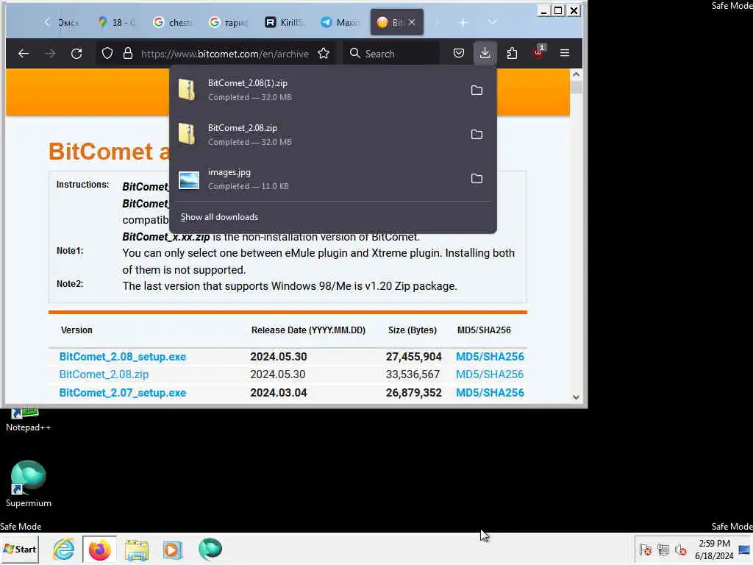Viewport: 753px width, 565px height.
Task: Click the forward navigation arrow
Action: [50, 53]
